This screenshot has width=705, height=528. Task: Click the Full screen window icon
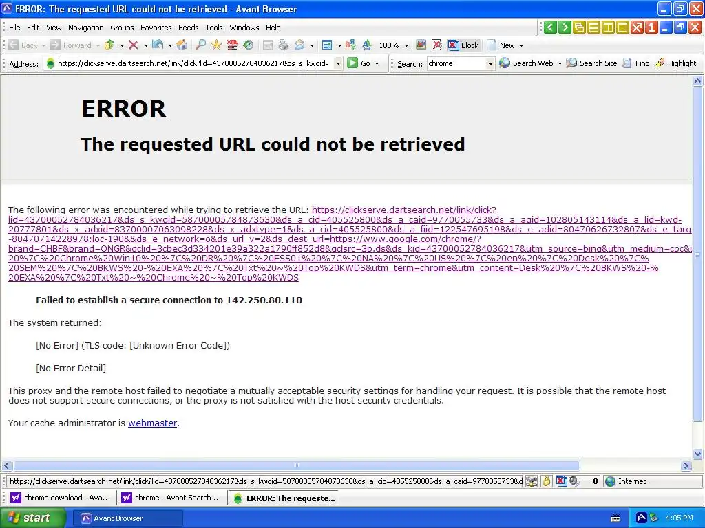(x=327, y=45)
